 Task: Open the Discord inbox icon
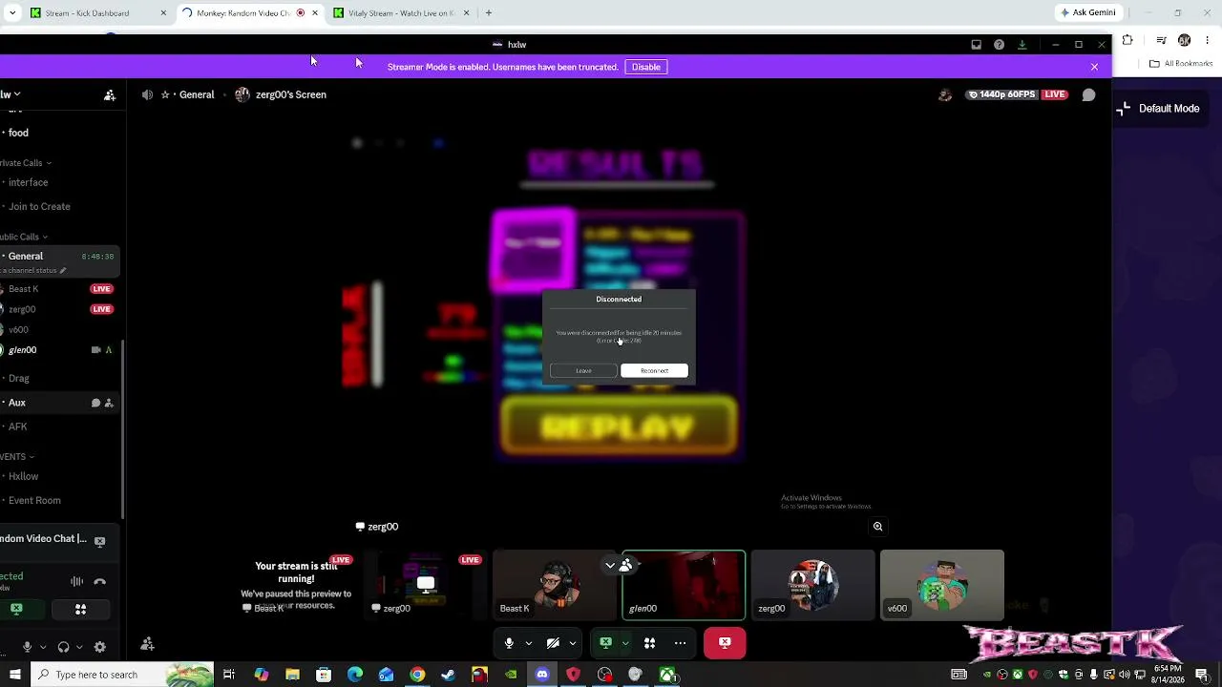[976, 45]
